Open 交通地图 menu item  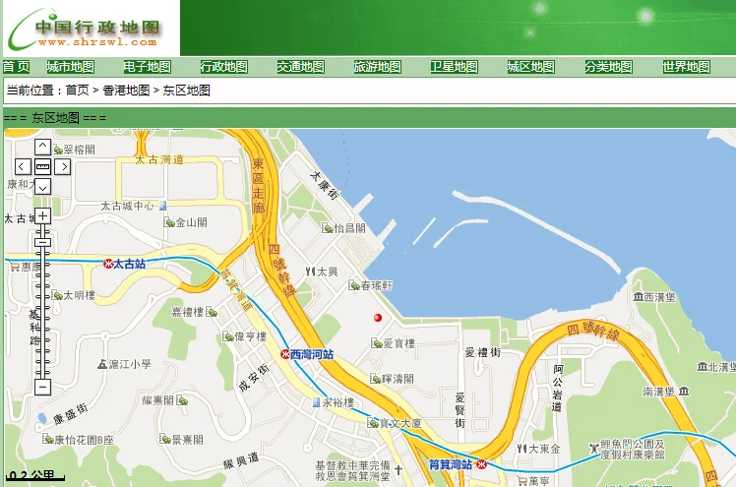[x=300, y=67]
